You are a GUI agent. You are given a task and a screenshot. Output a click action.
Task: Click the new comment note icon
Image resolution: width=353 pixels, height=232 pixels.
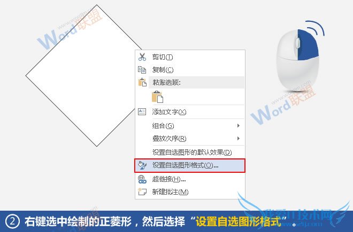pyautogui.click(x=142, y=191)
